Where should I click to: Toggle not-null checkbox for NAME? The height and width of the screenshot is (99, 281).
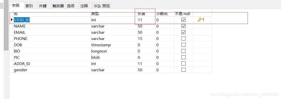(x=183, y=26)
